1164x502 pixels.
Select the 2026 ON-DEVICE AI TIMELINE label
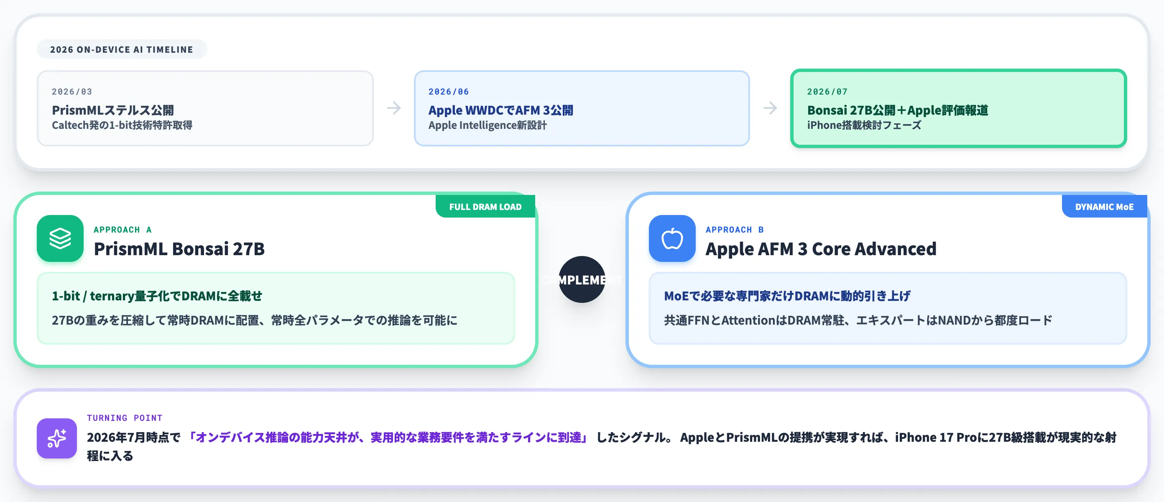[x=122, y=49]
